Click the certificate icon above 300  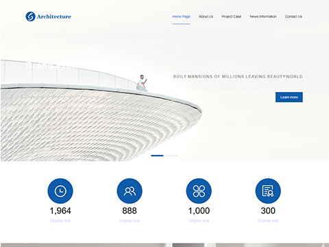click(268, 191)
